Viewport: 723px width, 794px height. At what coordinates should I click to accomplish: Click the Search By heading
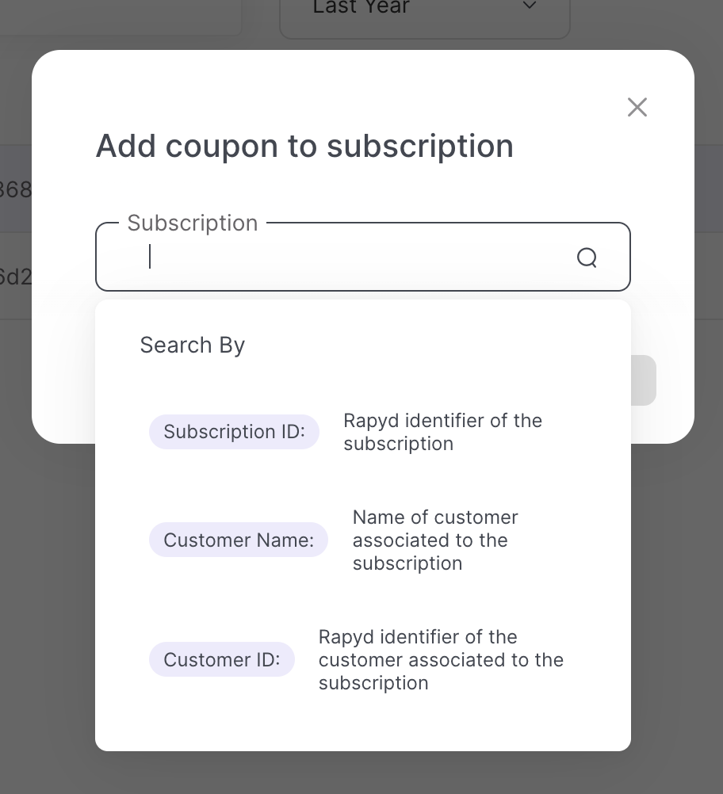(x=193, y=345)
